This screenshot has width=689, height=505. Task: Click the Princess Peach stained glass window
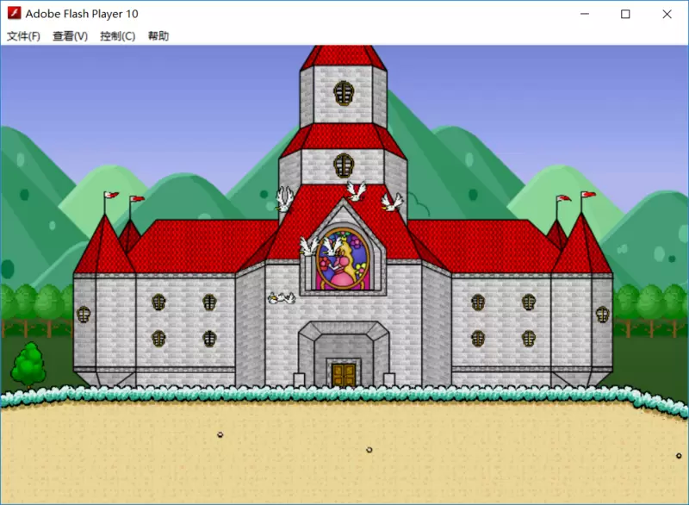(343, 259)
